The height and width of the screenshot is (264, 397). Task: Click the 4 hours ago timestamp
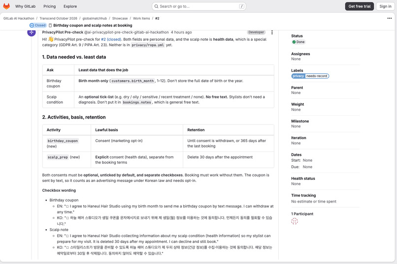(181, 32)
